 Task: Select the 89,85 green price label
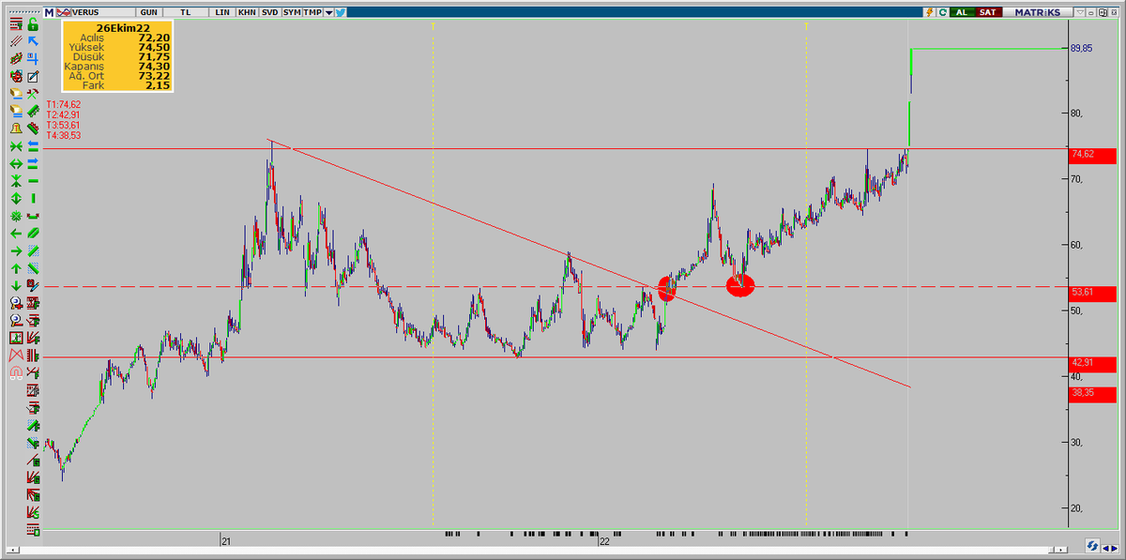click(1080, 48)
